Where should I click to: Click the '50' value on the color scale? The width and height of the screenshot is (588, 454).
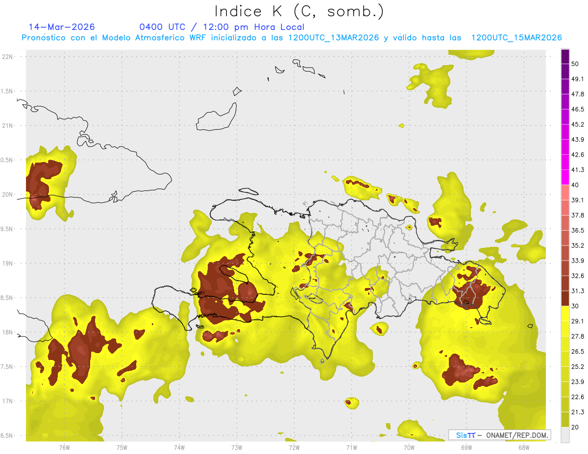(575, 64)
